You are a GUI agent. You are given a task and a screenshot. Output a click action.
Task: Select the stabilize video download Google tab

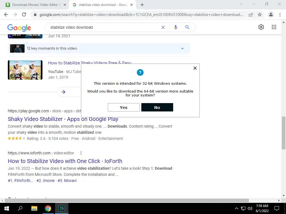(103, 5)
